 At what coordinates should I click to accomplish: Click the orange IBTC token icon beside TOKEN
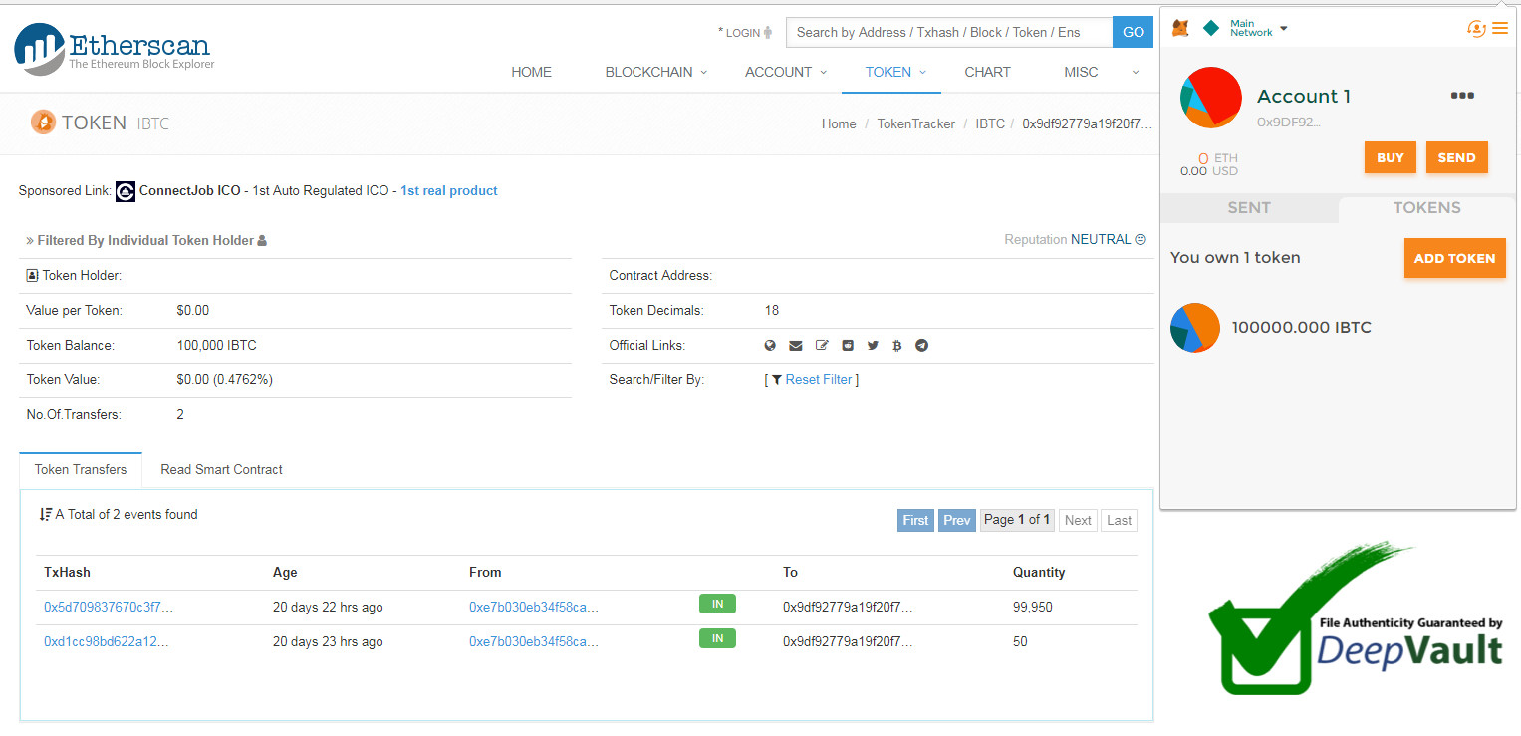point(44,123)
